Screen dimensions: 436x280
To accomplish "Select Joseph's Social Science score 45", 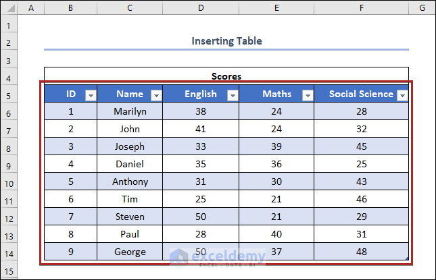I will coord(362,146).
